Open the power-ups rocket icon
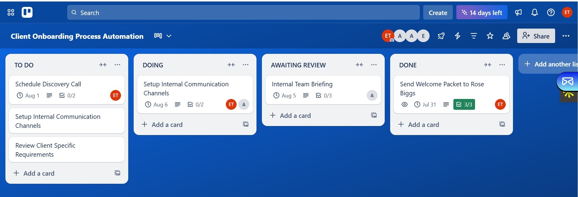Viewport: 578px width, 197px height. click(x=441, y=36)
